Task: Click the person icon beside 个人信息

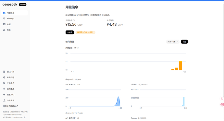Action: click(4, 100)
